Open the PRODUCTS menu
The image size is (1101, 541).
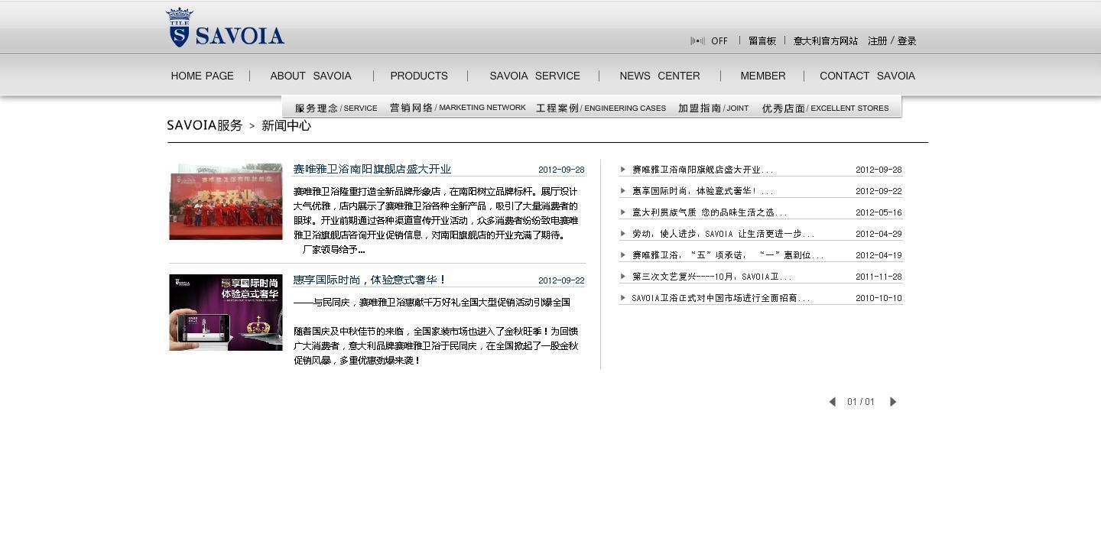[419, 76]
